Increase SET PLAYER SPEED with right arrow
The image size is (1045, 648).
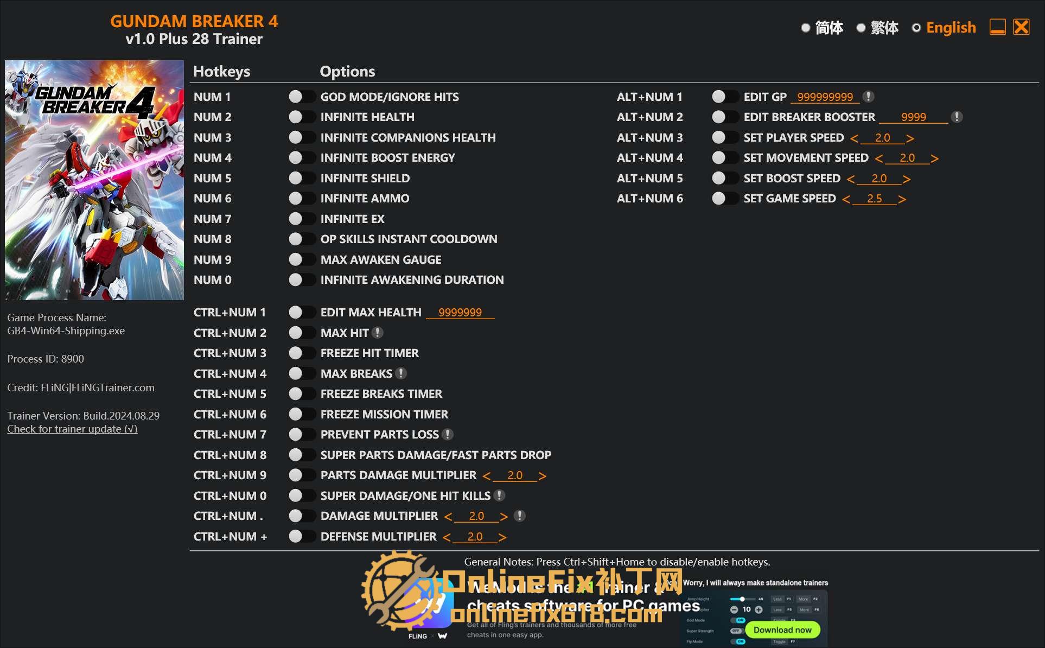[910, 138]
